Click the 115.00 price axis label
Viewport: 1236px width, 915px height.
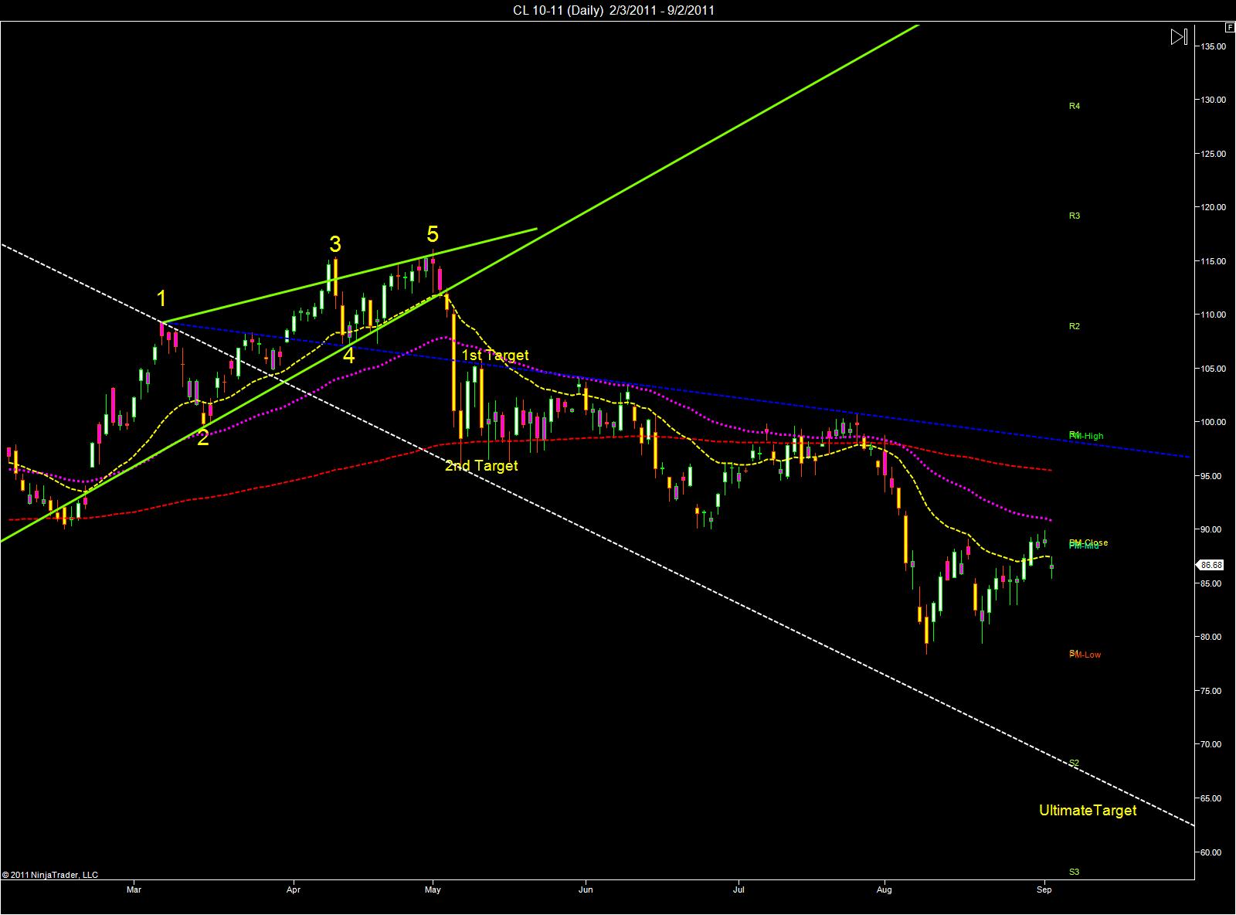tap(1214, 261)
